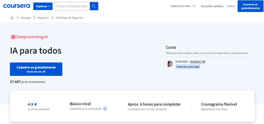Screen dimensions: 264x124
Task: Open instructor Andrew Ng profile link
Action: click(198, 62)
